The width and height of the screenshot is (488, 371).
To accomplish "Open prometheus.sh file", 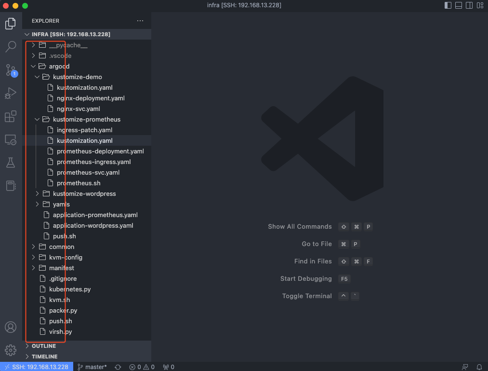I will (x=87, y=183).
